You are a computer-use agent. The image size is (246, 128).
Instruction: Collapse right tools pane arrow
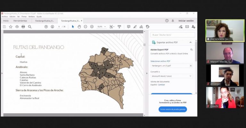[147, 73]
